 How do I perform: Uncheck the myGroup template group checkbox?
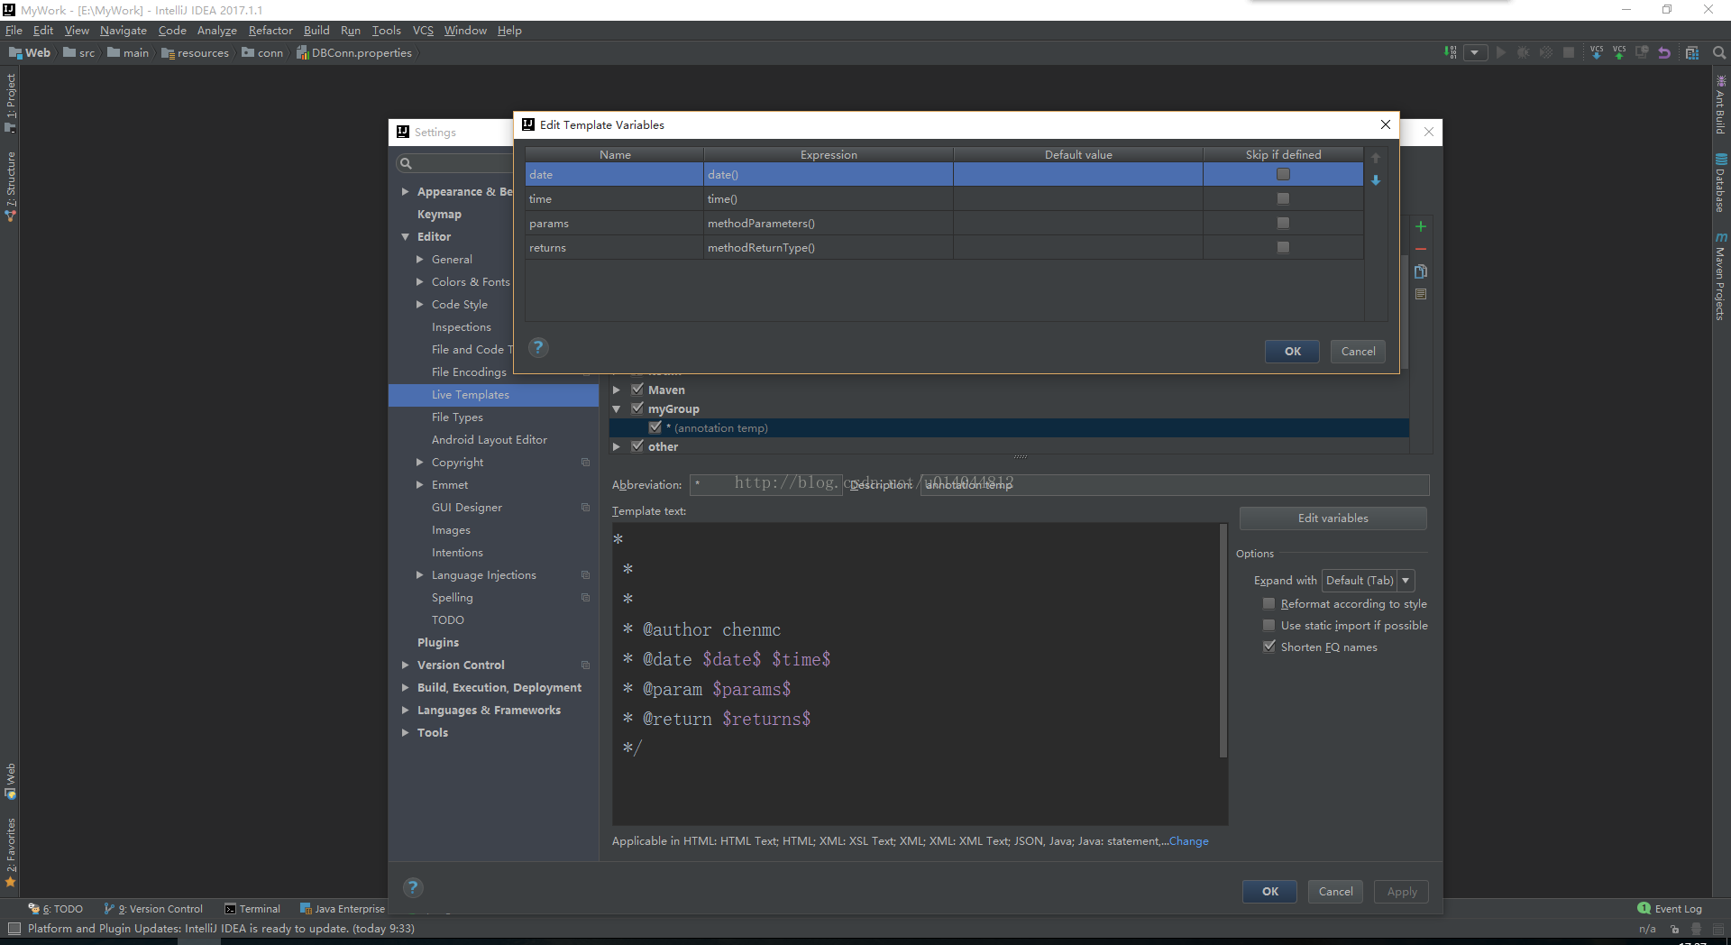pyautogui.click(x=637, y=408)
